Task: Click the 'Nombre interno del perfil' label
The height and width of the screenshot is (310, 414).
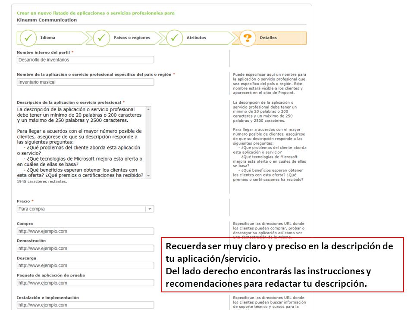Action: point(43,53)
